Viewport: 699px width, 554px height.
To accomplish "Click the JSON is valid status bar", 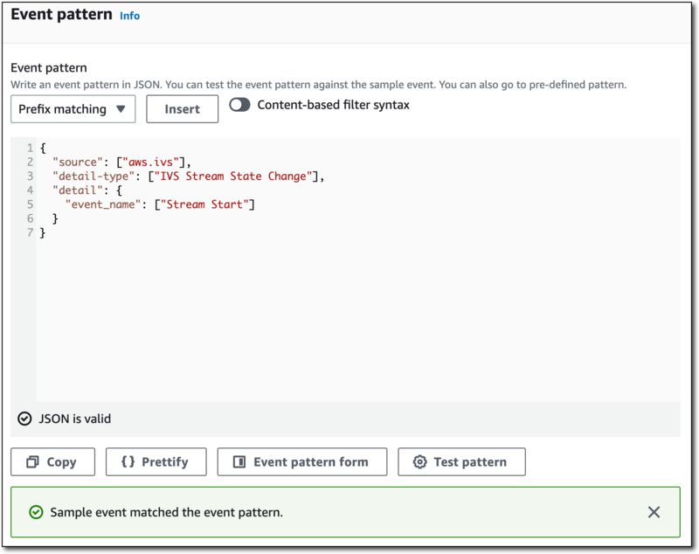I will [x=349, y=419].
